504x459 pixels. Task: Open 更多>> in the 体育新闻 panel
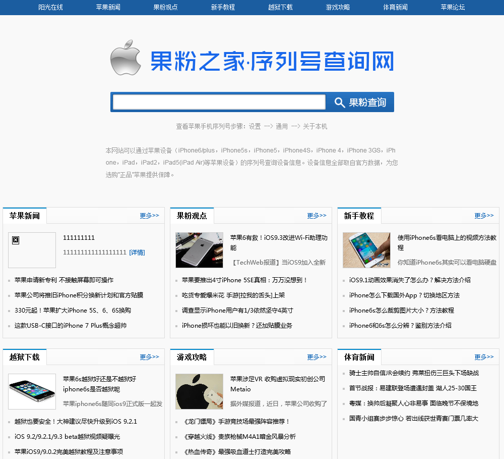click(484, 357)
